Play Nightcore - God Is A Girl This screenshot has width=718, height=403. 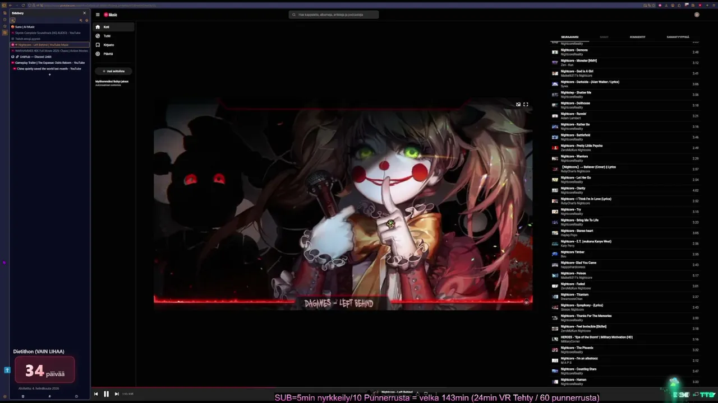point(625,73)
